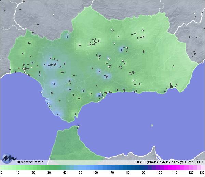205x177 pixels.
Task: Click the blue gust hotspot near Cádiz bay
Action: (54, 83)
